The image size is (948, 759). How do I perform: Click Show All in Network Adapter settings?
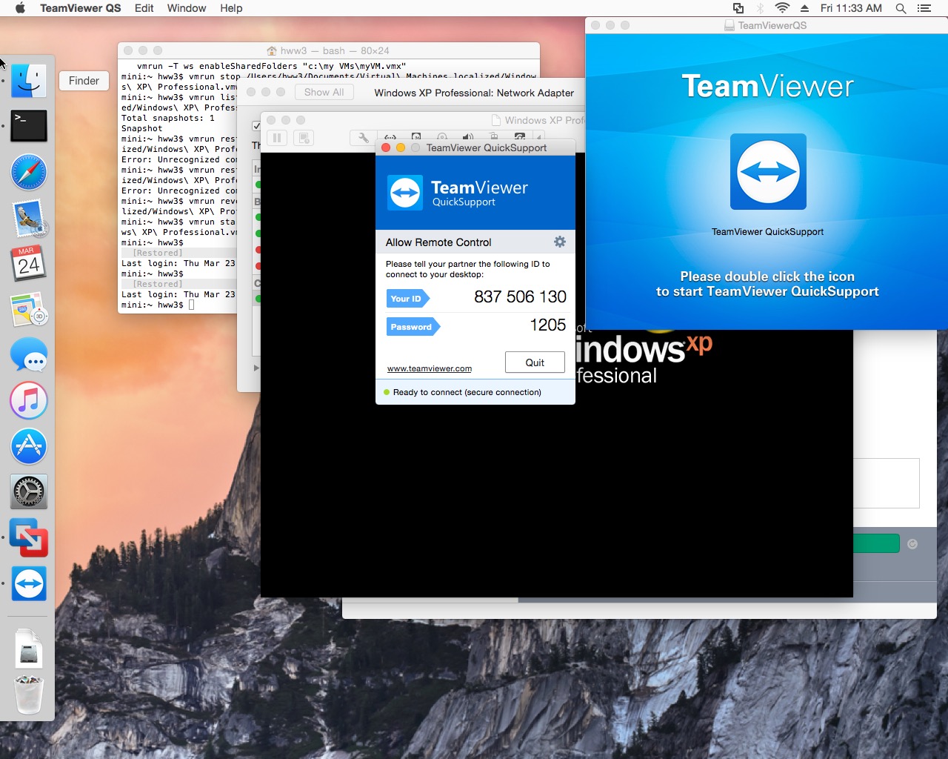[x=324, y=93]
